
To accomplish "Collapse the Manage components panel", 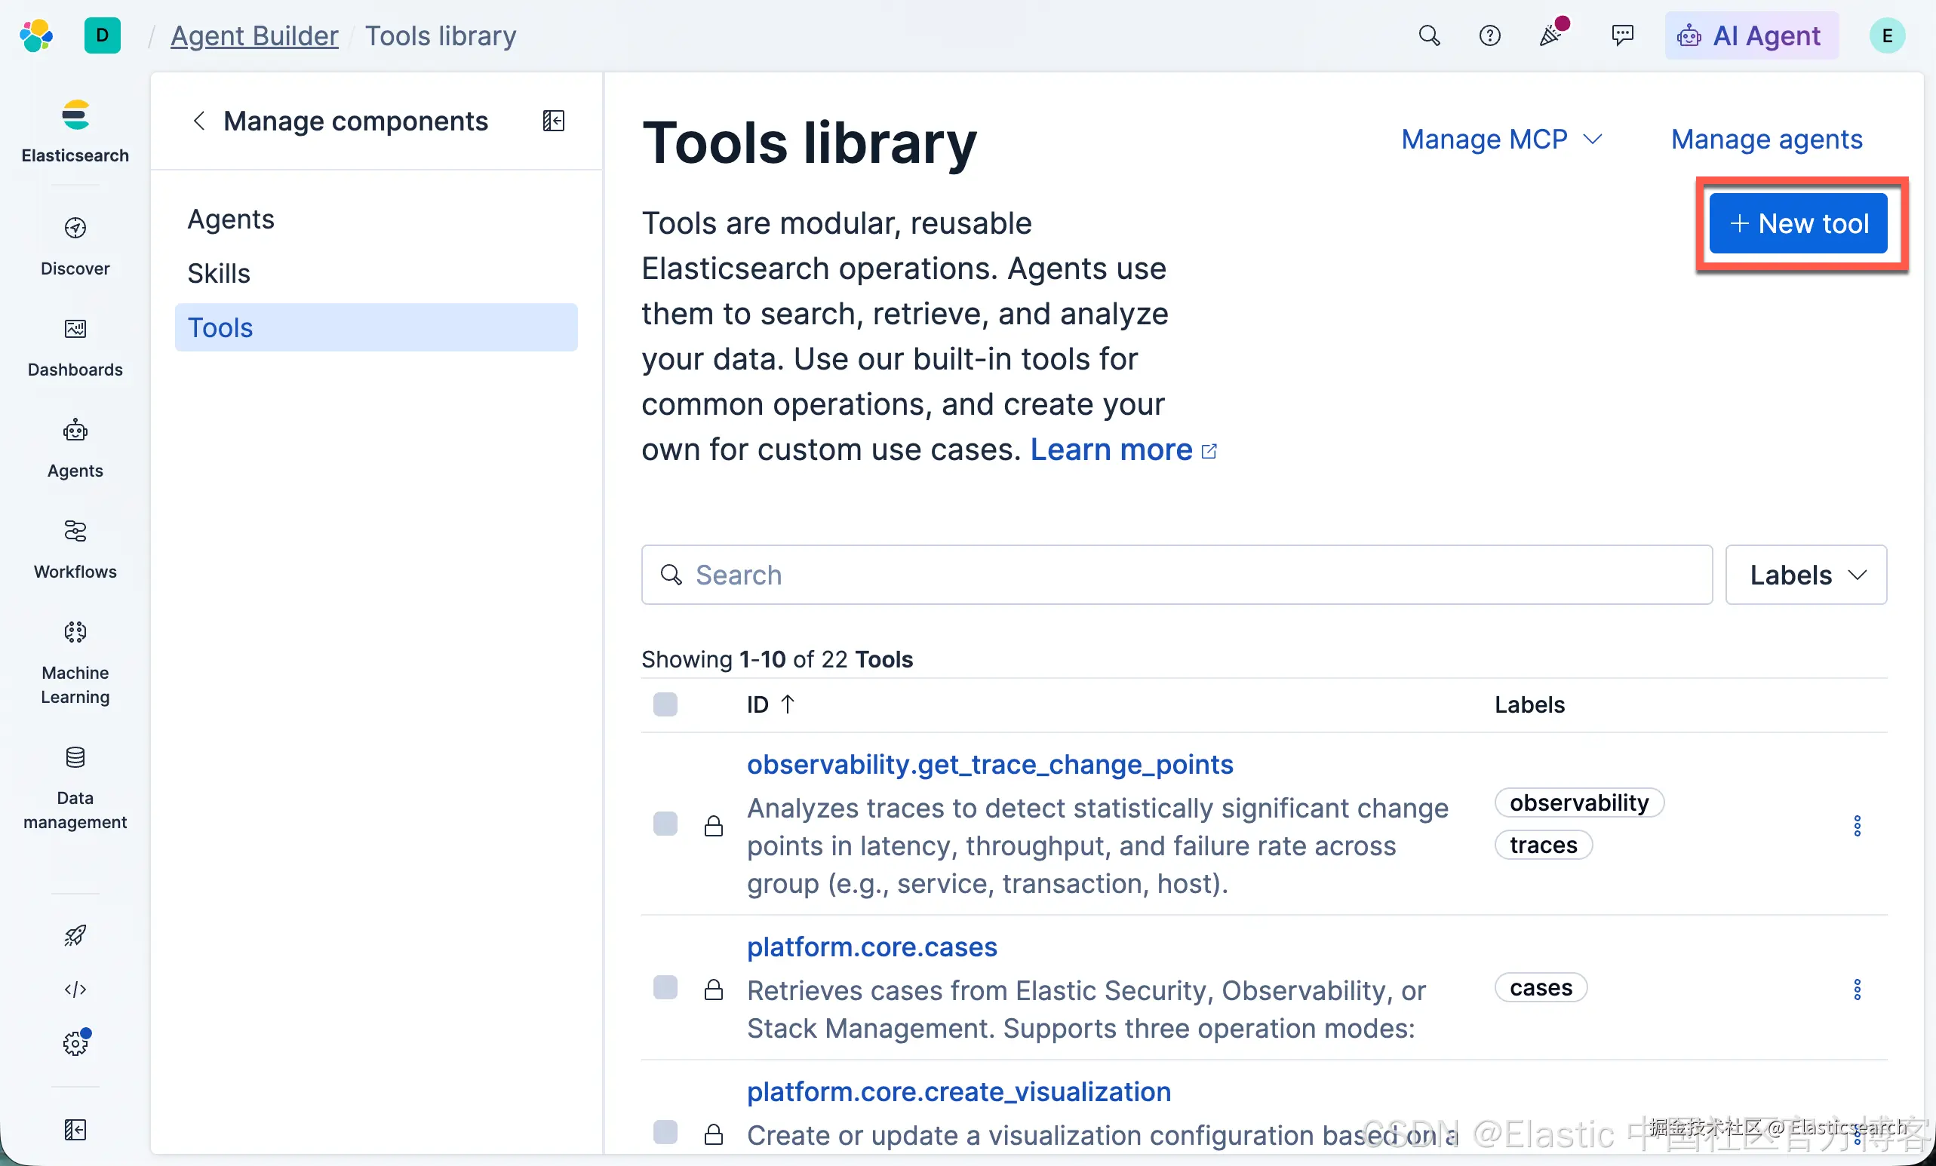I will 554,120.
